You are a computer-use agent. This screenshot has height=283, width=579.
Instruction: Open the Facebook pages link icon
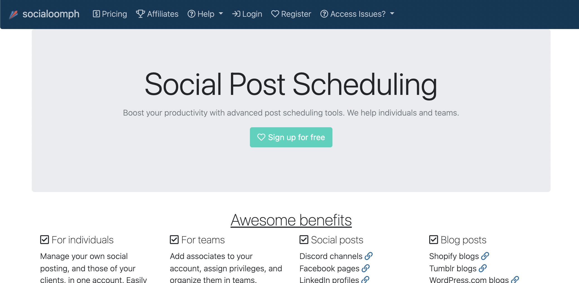pos(365,268)
